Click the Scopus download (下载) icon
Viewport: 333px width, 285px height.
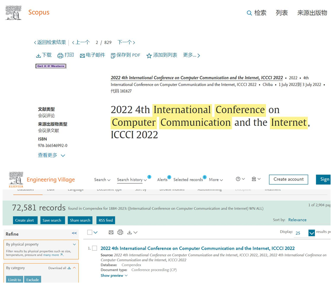pos(38,55)
